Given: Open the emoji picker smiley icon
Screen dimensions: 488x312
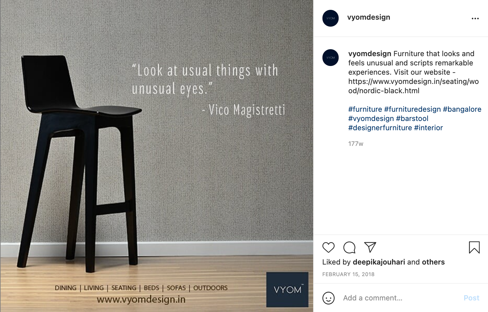Looking at the screenshot, I should click(328, 298).
